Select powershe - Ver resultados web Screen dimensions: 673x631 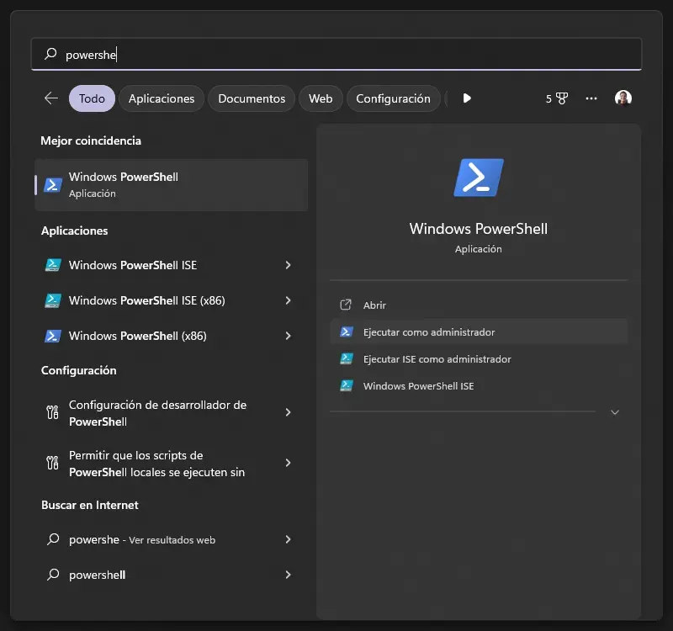pos(171,539)
